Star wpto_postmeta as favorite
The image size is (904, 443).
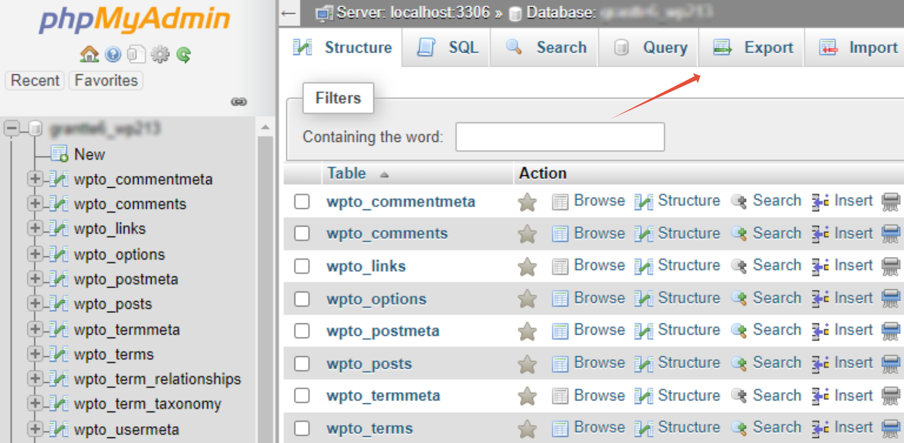[527, 331]
